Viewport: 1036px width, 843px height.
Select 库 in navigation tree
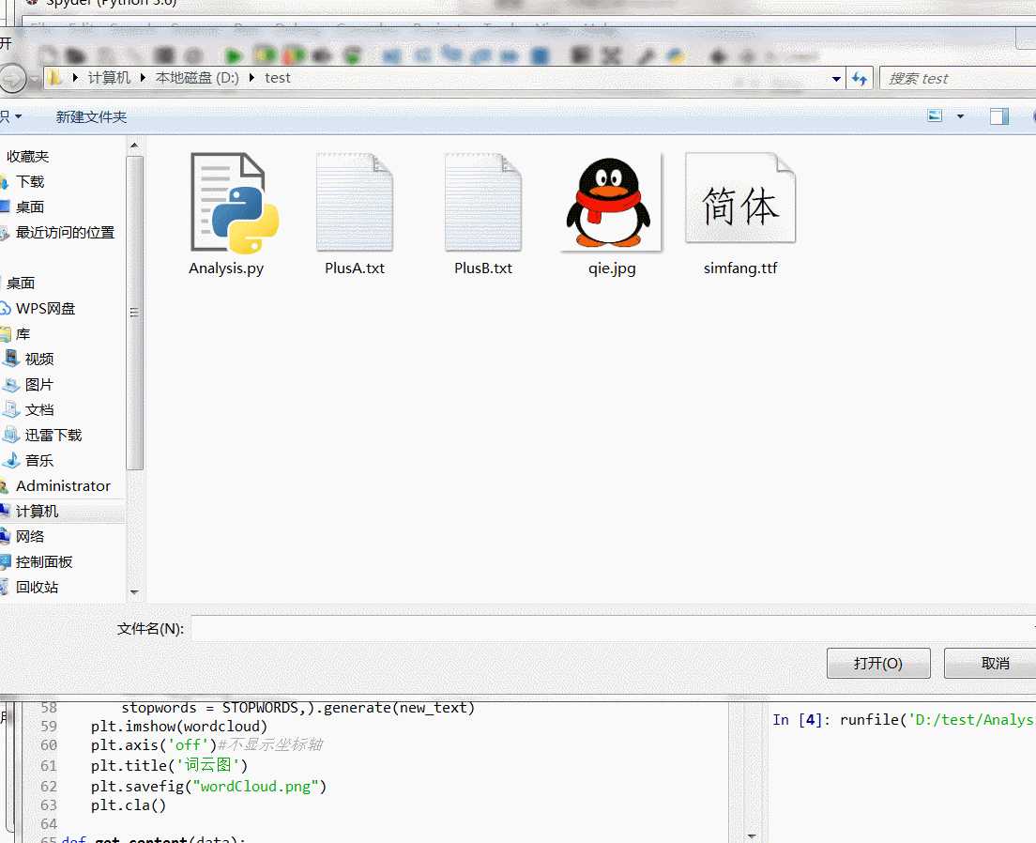(23, 334)
